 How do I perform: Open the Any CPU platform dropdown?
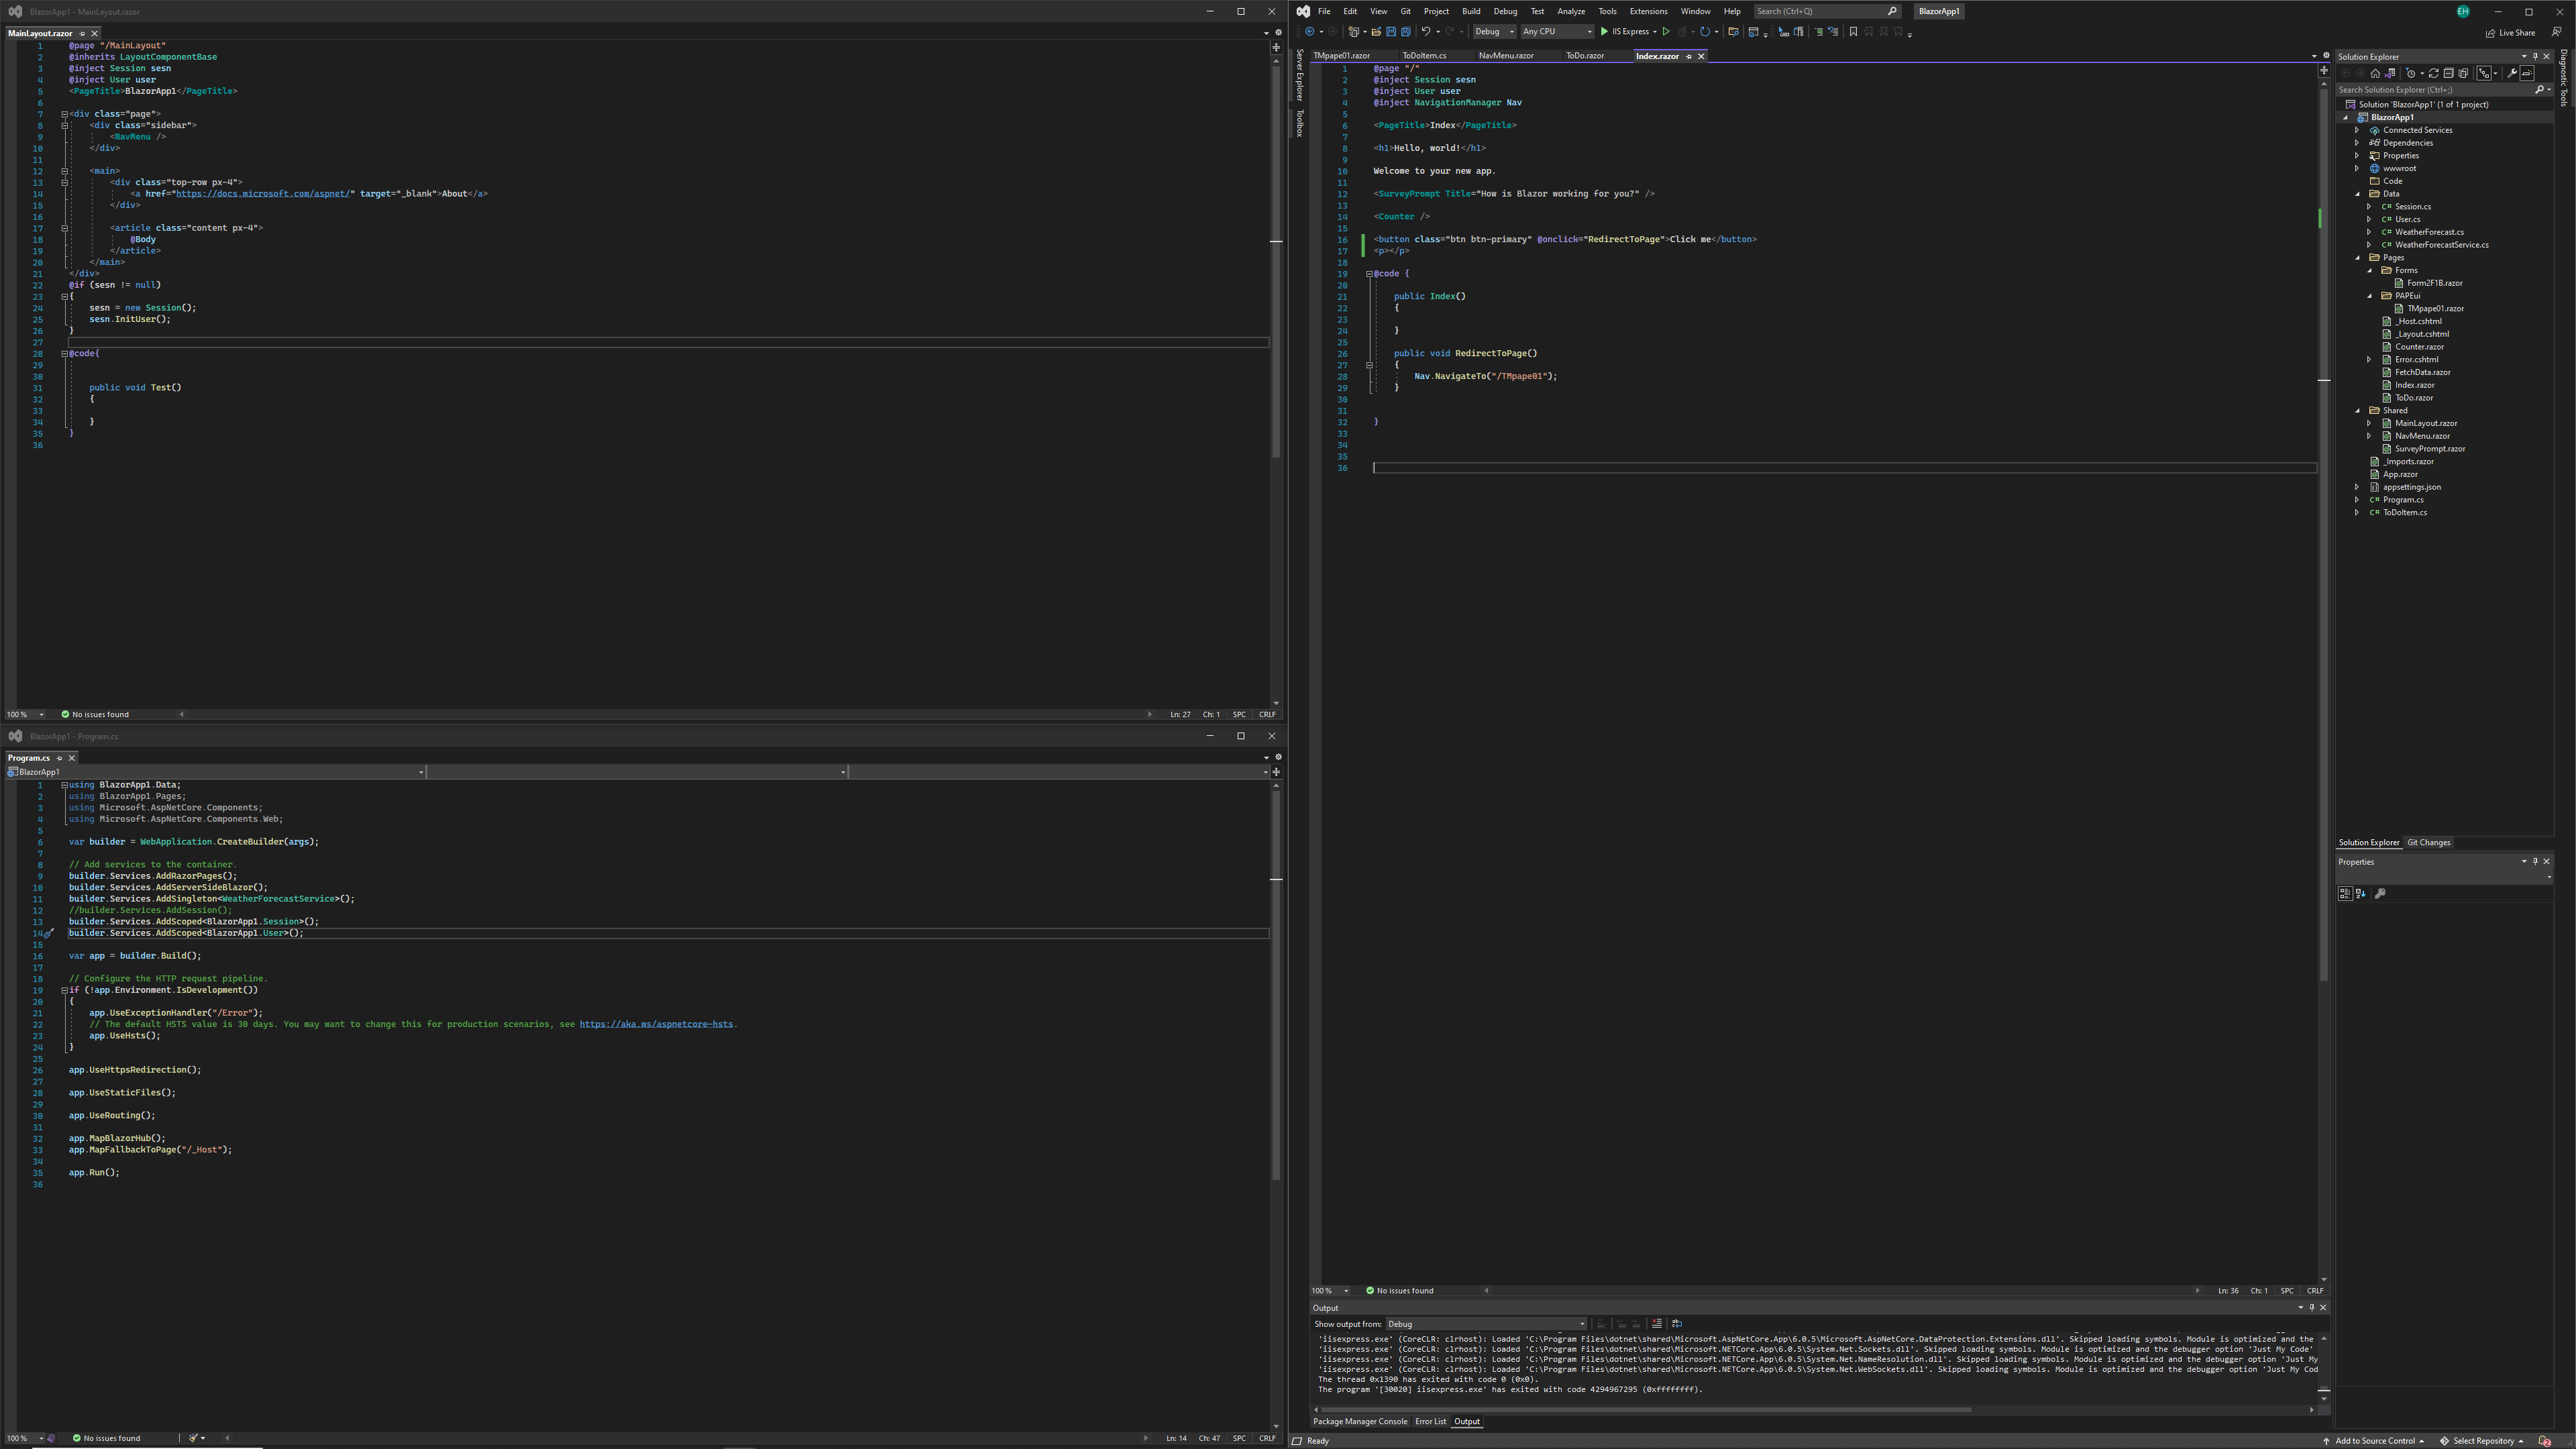(1557, 32)
